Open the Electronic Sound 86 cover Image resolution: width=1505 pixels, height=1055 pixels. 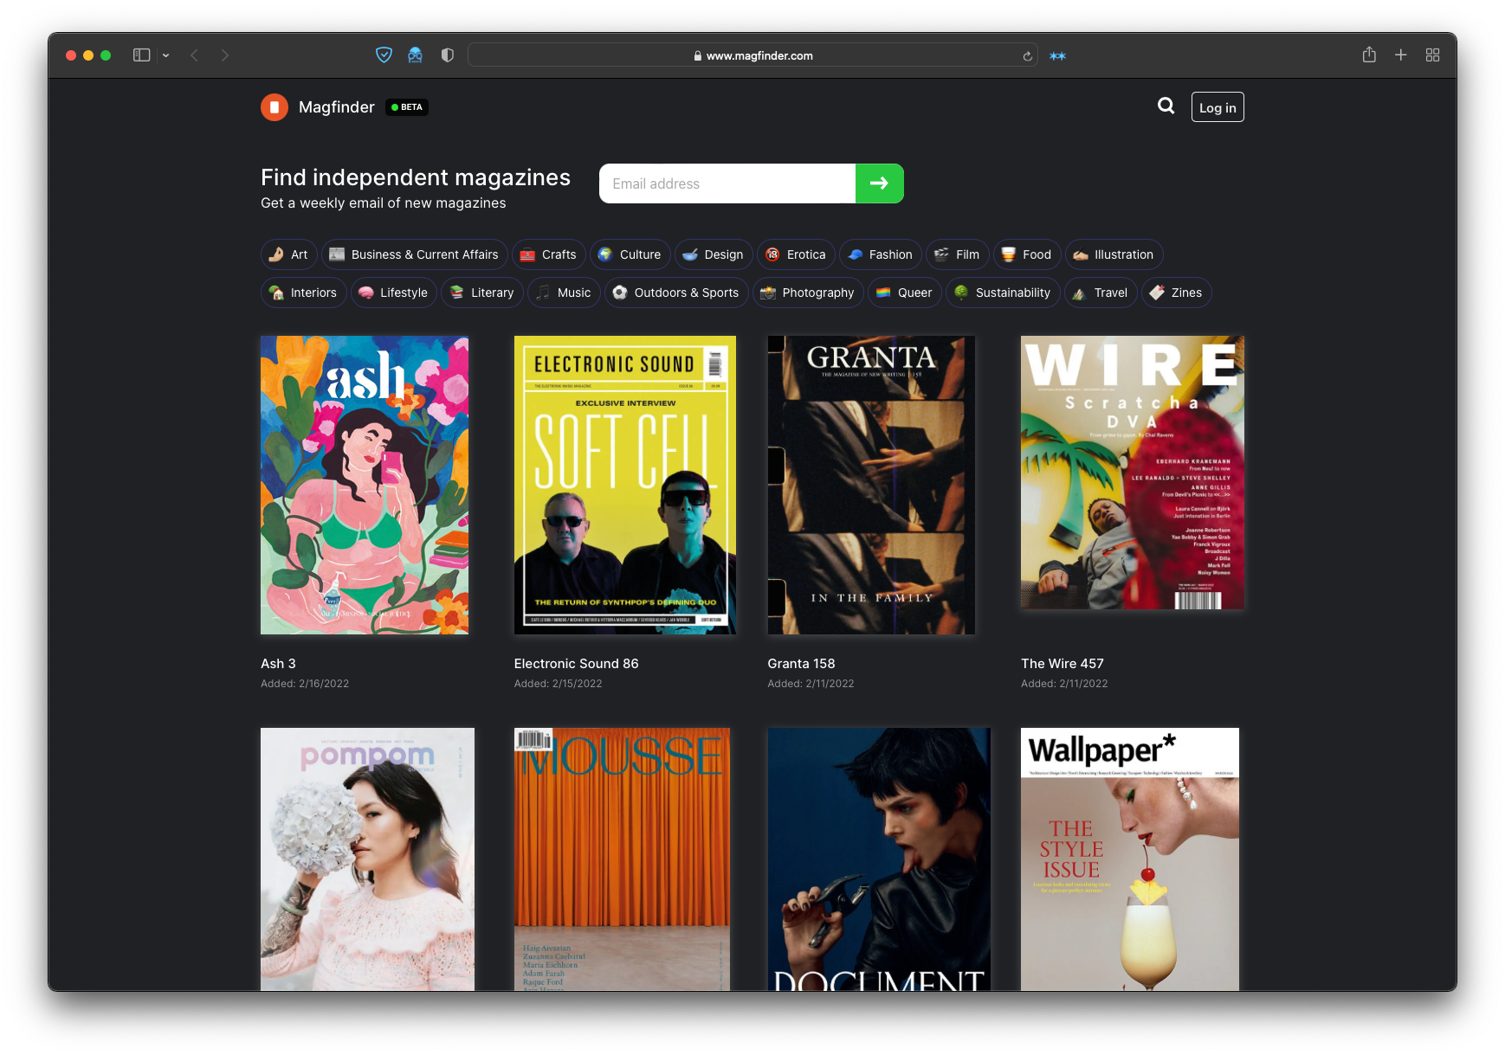tap(625, 485)
